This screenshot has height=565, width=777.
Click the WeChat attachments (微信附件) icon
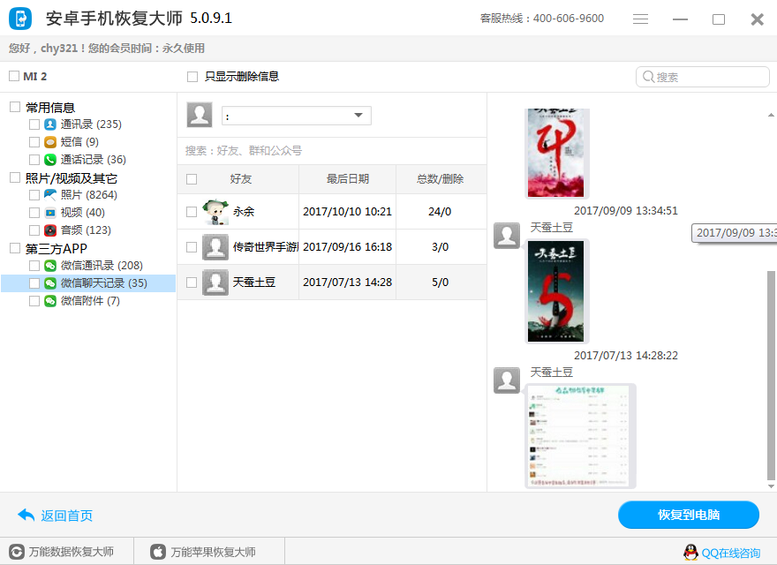click(x=50, y=301)
